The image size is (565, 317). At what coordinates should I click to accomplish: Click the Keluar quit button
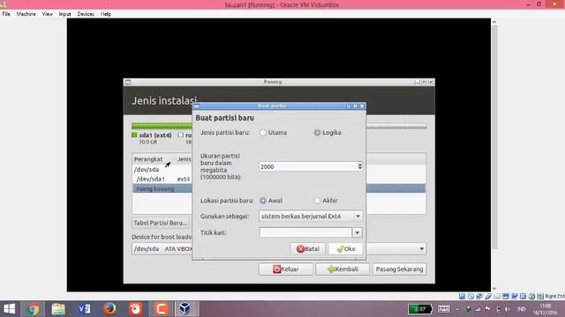[x=286, y=269]
